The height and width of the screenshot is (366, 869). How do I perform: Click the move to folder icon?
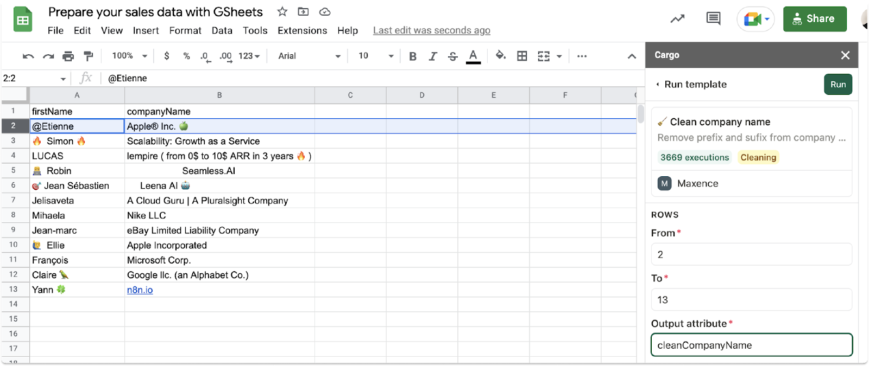[304, 12]
